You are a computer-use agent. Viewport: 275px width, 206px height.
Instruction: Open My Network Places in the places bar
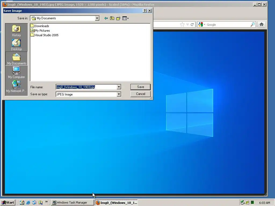click(16, 87)
